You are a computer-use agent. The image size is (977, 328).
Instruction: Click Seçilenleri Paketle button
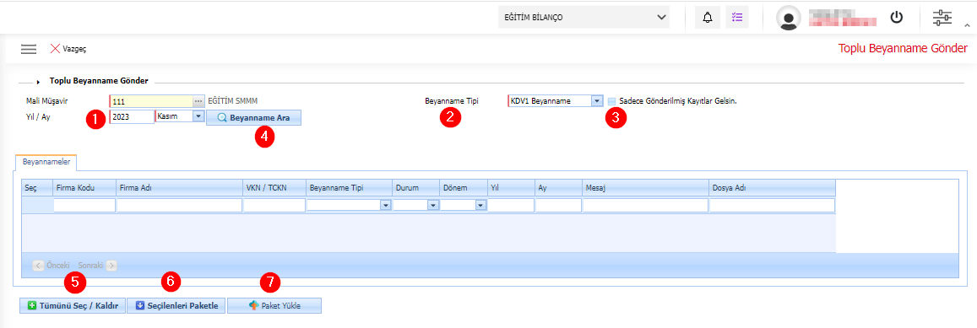[176, 305]
